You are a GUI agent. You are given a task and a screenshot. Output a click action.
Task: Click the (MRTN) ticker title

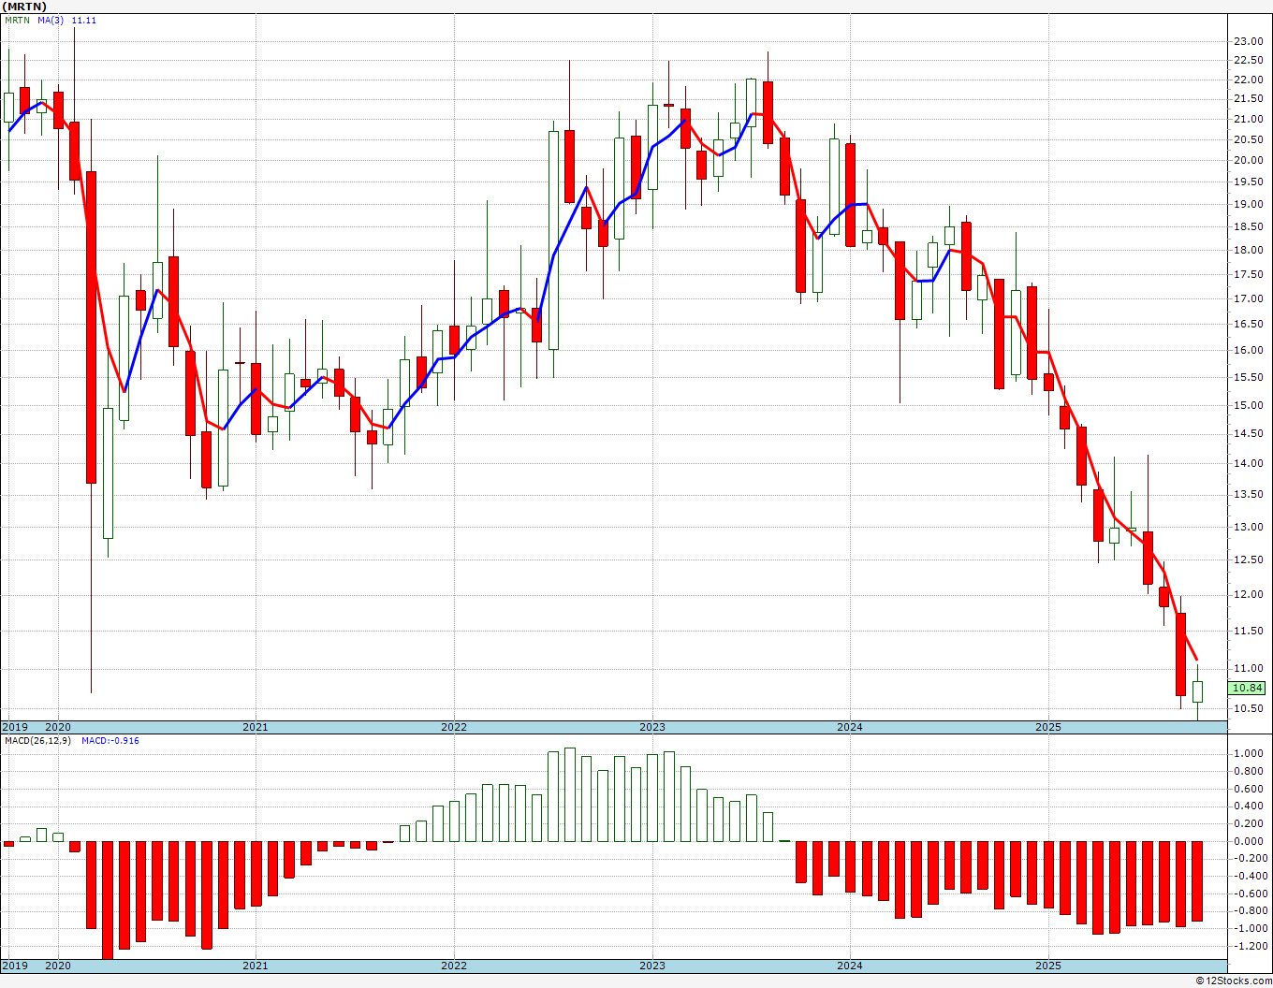[x=23, y=7]
